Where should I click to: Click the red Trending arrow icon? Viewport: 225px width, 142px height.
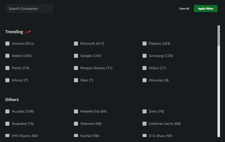coord(28,32)
